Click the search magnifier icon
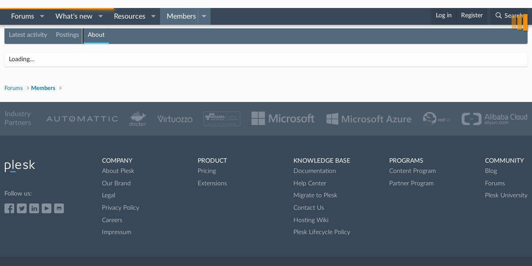Image resolution: width=532 pixels, height=266 pixels. 499,16
